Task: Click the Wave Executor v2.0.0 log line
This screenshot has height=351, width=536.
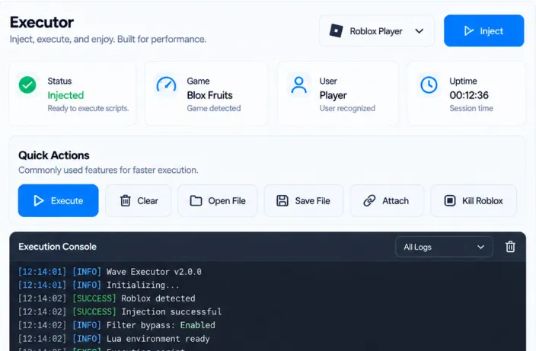Action: coord(110,272)
